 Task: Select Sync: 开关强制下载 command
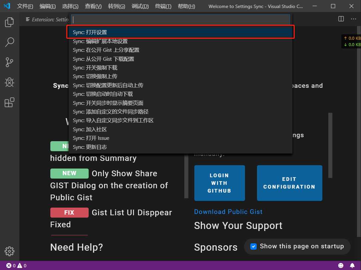pos(181,68)
